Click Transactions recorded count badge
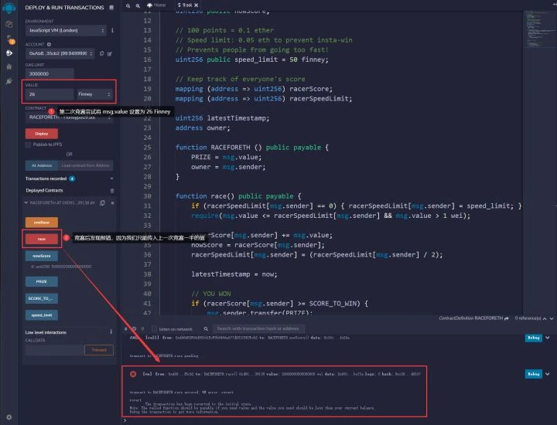Viewport: 557px width, 425px height. (x=72, y=178)
